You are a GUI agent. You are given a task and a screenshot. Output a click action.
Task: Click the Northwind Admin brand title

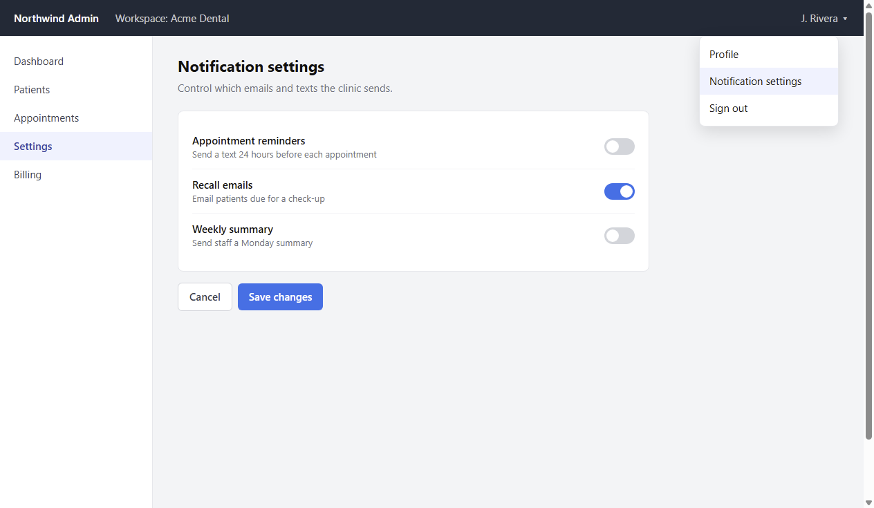tap(56, 19)
